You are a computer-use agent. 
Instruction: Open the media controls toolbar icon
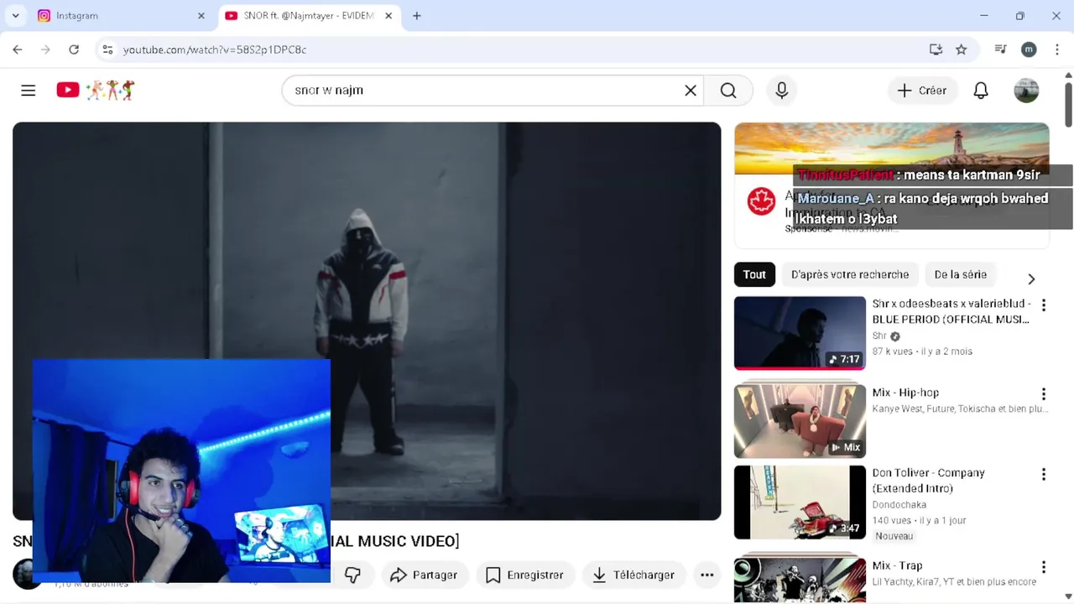[1000, 49]
